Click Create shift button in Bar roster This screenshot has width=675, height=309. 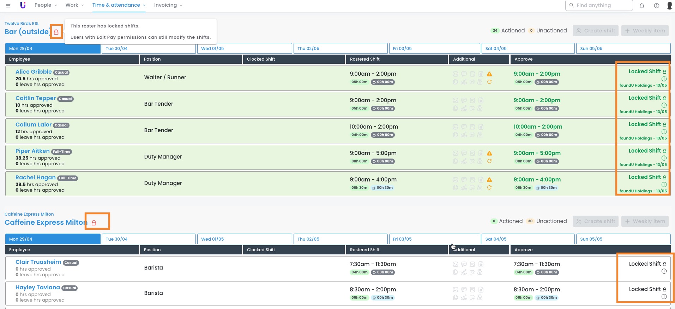click(596, 31)
